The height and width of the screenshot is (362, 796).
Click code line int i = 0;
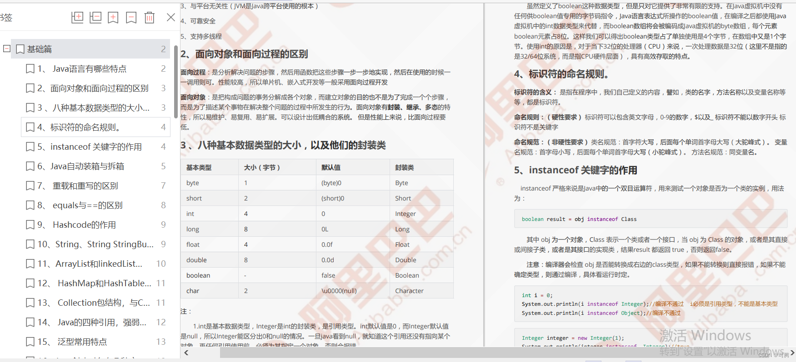[537, 295]
